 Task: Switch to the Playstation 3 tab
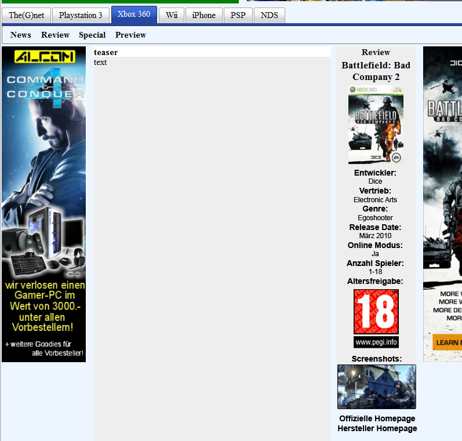click(81, 15)
